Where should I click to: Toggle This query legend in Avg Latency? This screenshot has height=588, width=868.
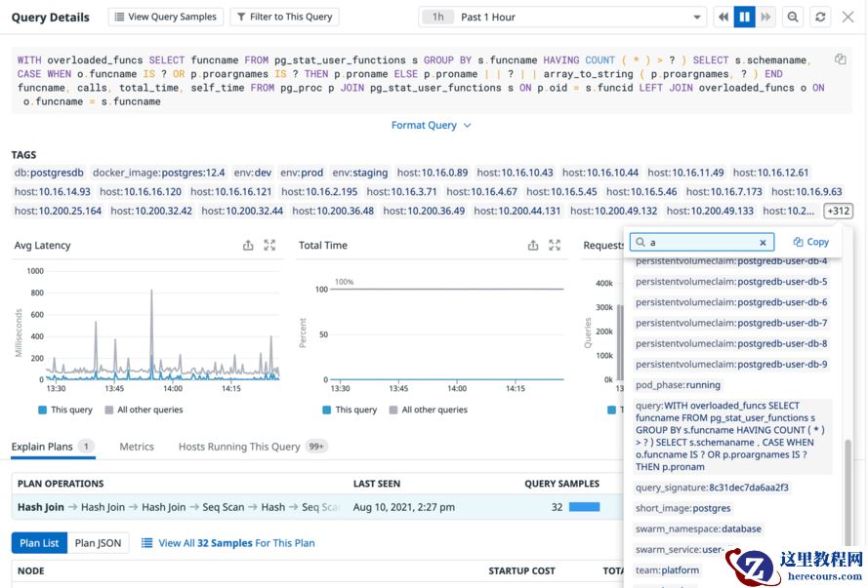click(x=65, y=411)
